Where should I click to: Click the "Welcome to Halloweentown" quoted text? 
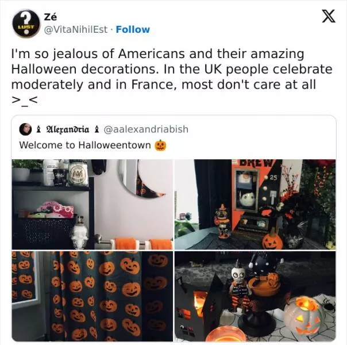pos(85,145)
